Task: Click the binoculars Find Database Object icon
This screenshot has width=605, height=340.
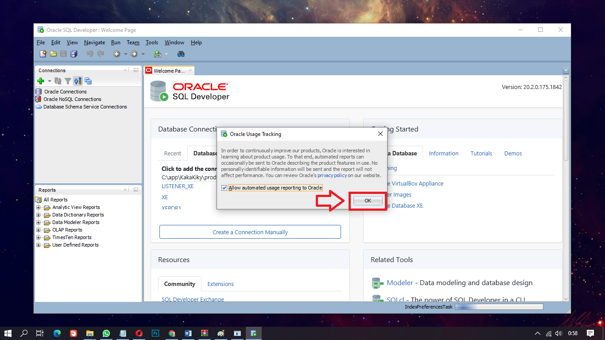Action: pos(181,54)
